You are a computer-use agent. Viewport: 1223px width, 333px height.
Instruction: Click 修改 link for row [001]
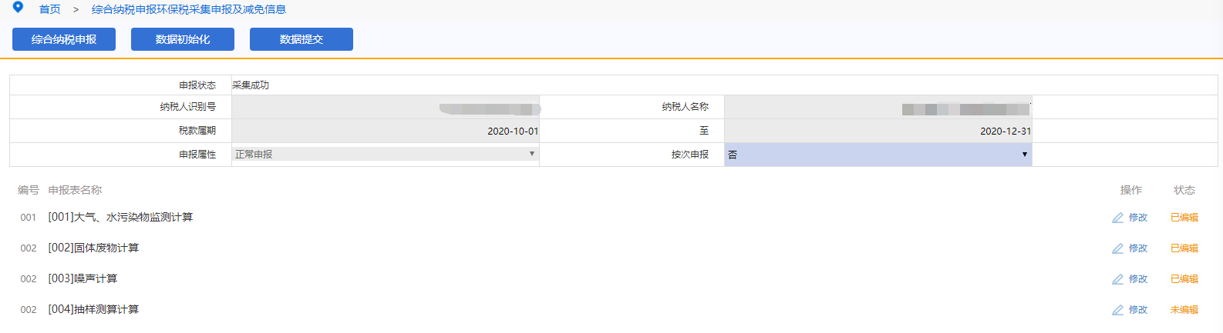click(1138, 218)
